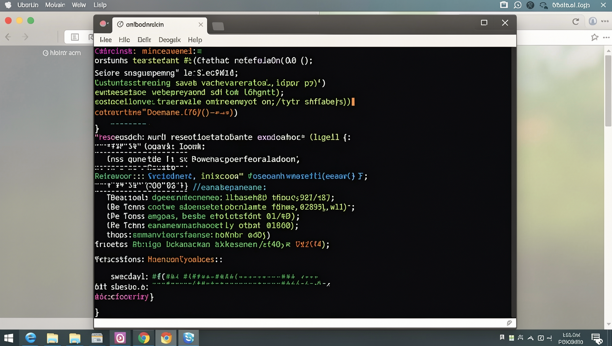The image size is (612, 346).
Task: Click the reader view icon in browser toolbar
Action: (75, 37)
